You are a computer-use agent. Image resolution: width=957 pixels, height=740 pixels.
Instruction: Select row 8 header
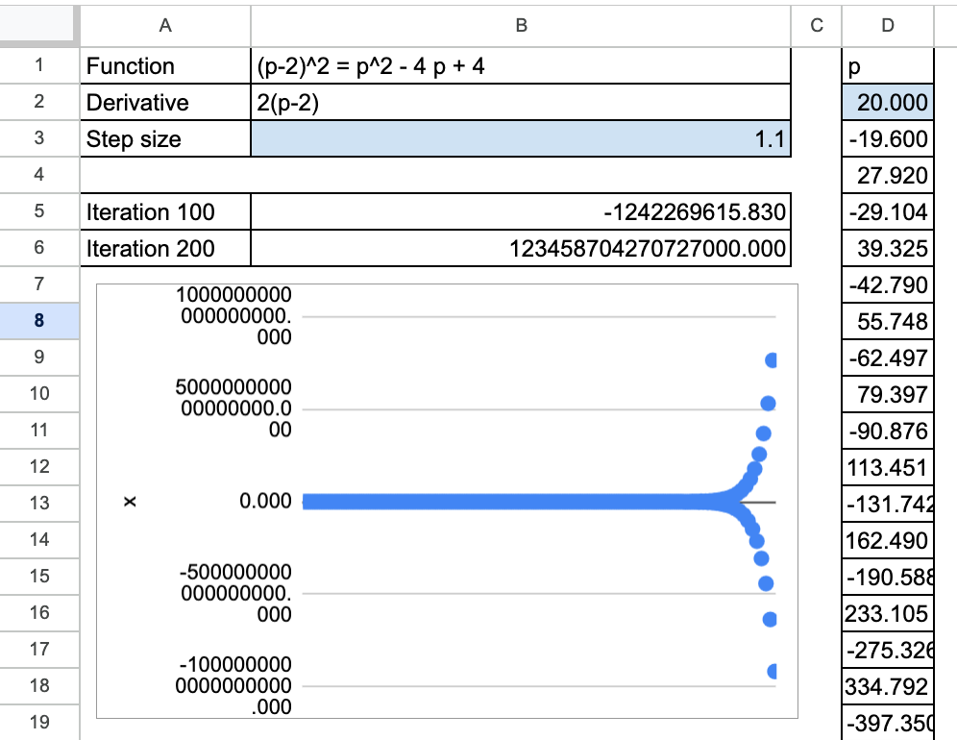[38, 321]
